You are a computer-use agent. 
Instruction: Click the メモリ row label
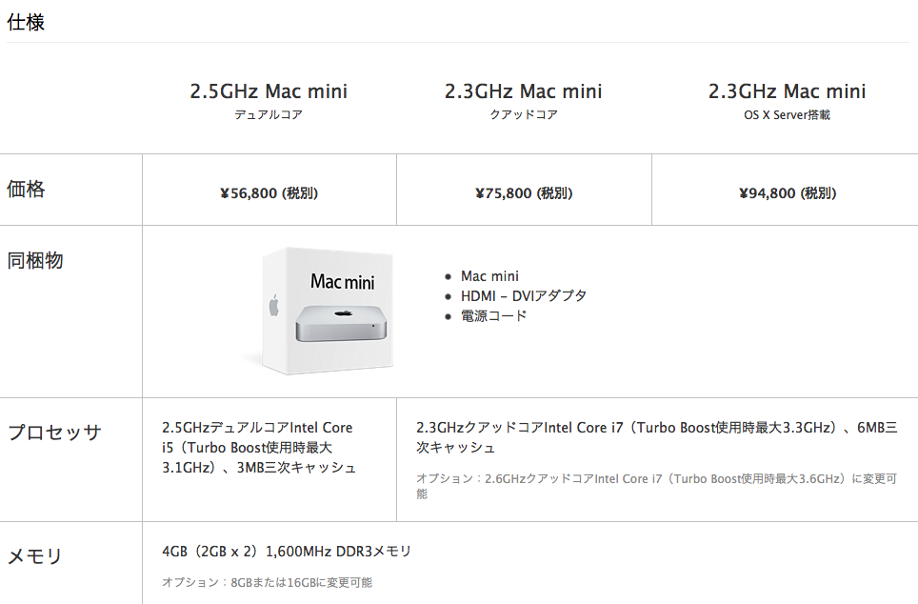click(x=35, y=555)
